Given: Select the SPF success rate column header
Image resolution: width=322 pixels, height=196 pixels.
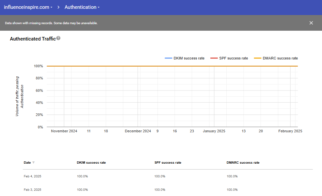Looking at the screenshot, I should [x=168, y=162].
